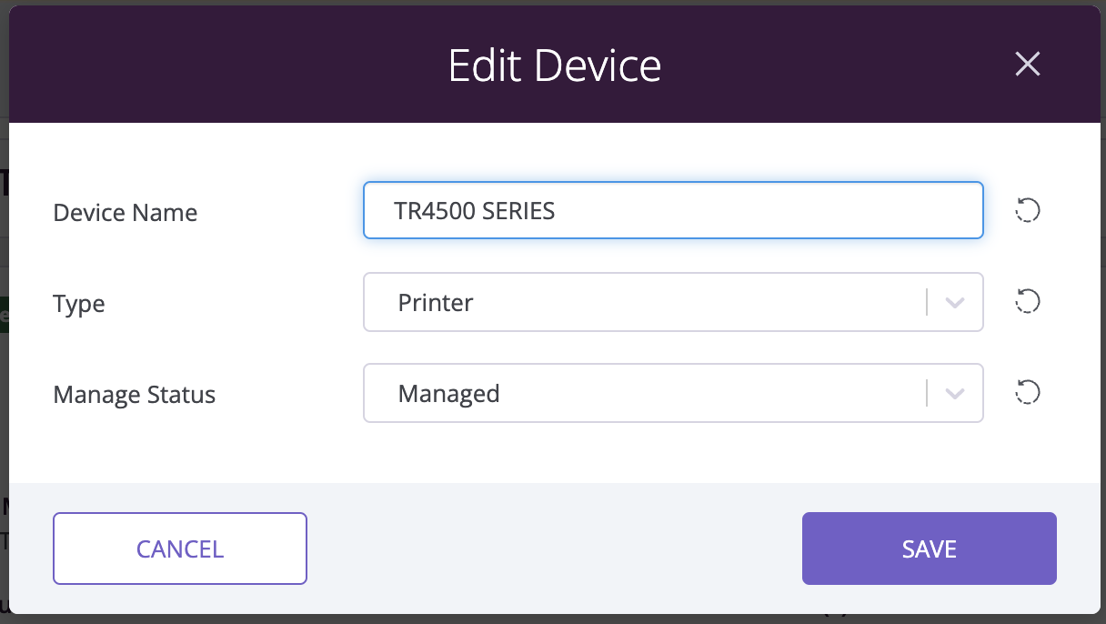This screenshot has width=1106, height=624.
Task: Click the Type field label
Action: 79,305
